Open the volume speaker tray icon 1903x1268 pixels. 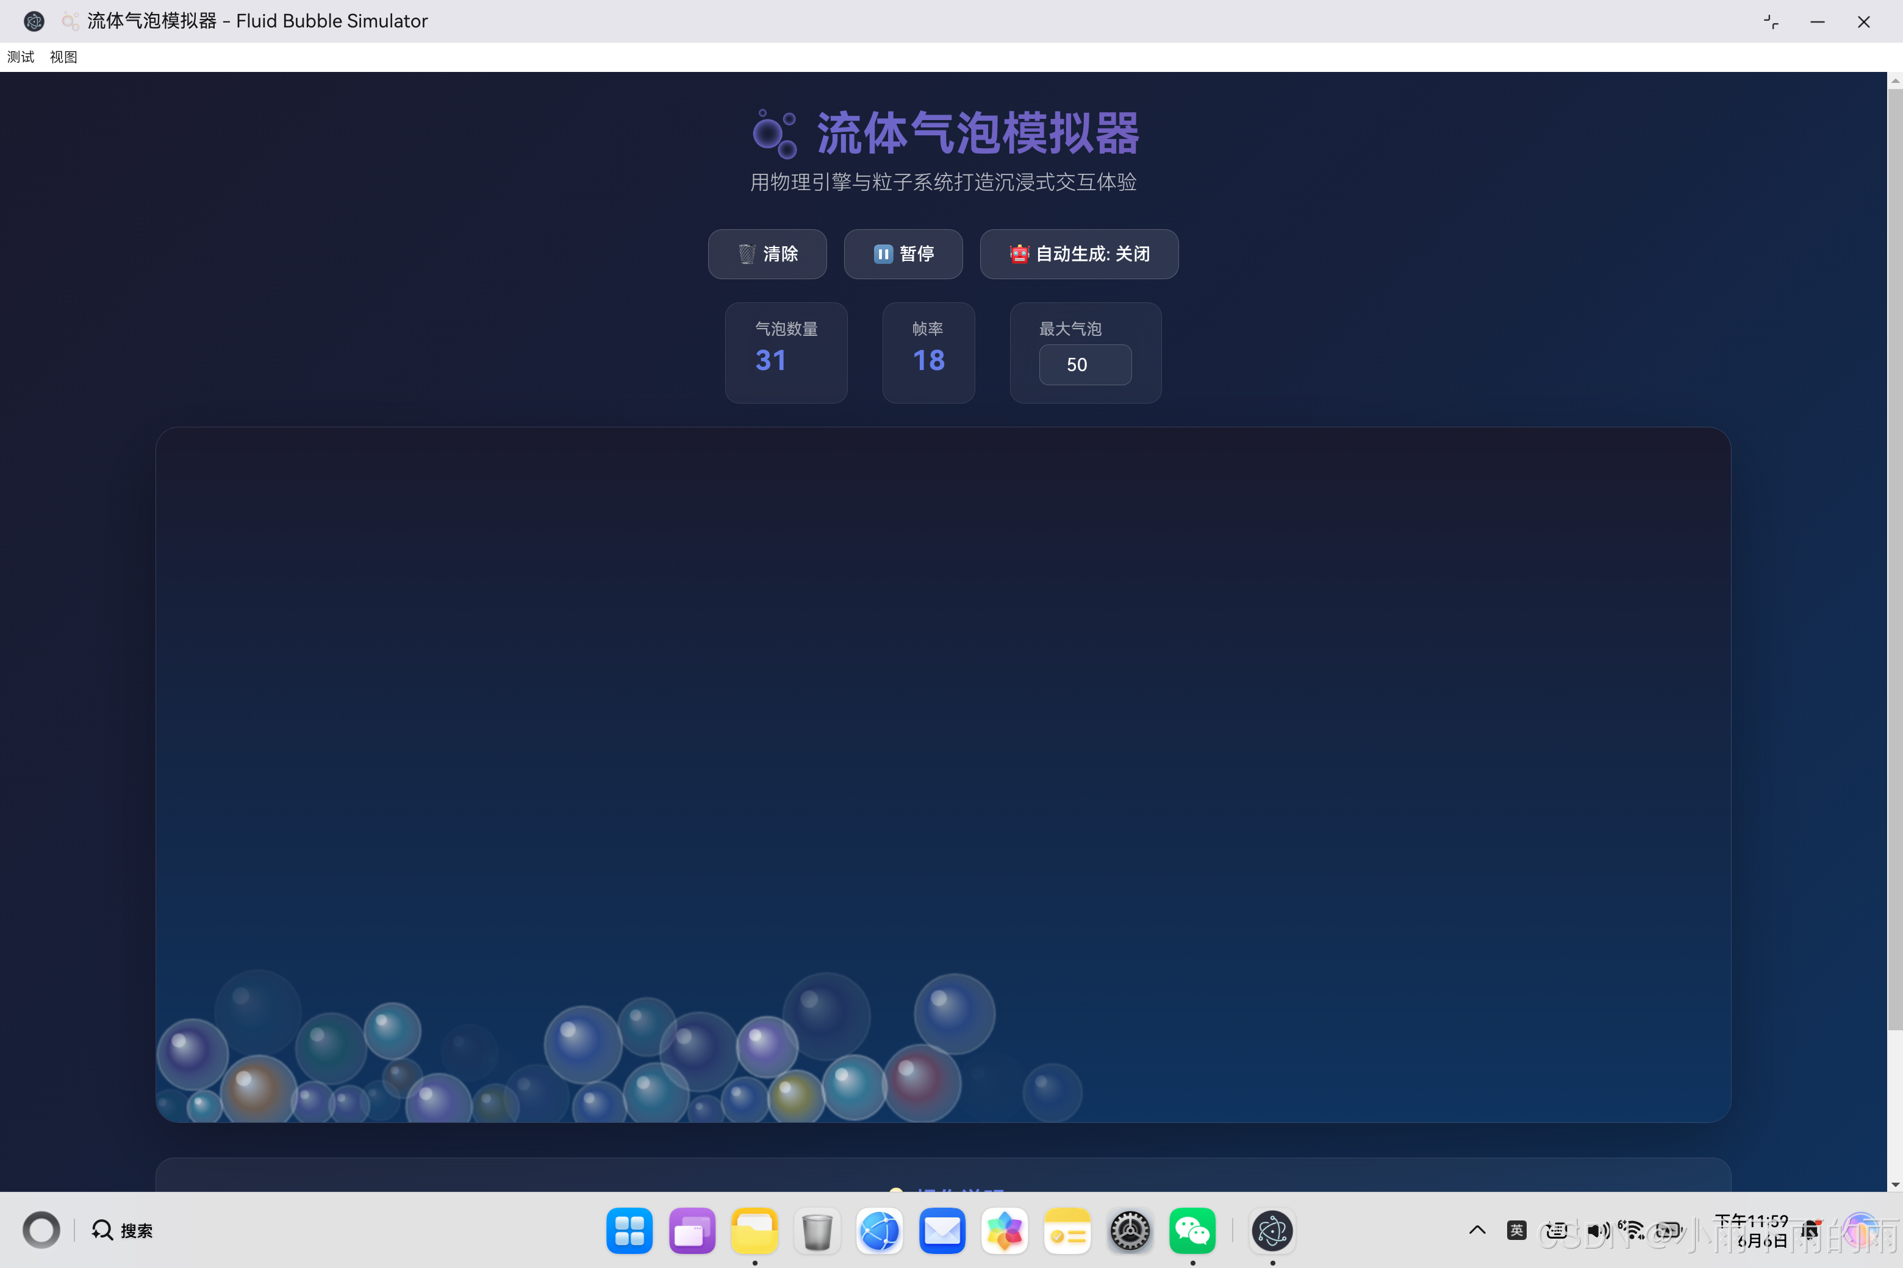click(x=1597, y=1230)
